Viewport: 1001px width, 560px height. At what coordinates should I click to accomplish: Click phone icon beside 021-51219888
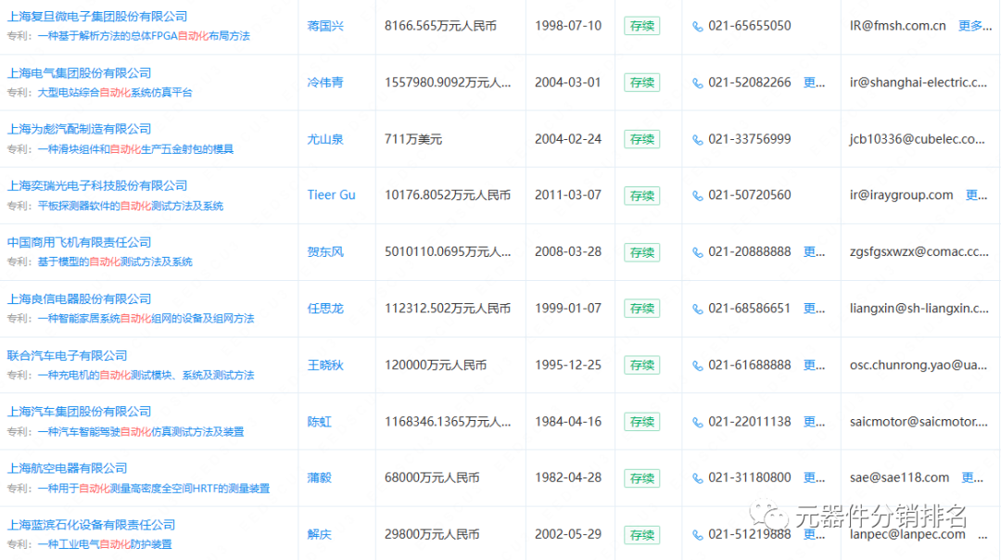tap(698, 535)
